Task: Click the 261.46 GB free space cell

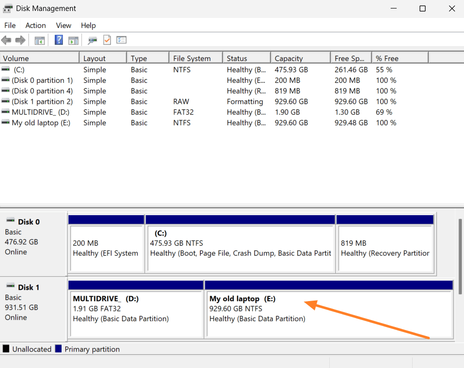Action: click(351, 69)
